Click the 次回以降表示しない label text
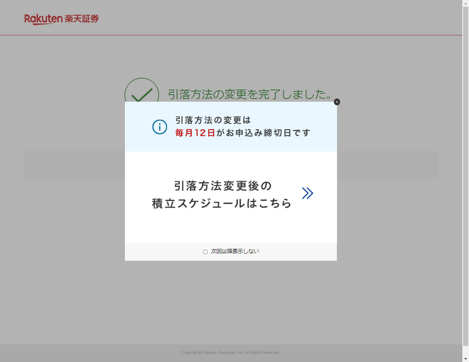 [235, 251]
